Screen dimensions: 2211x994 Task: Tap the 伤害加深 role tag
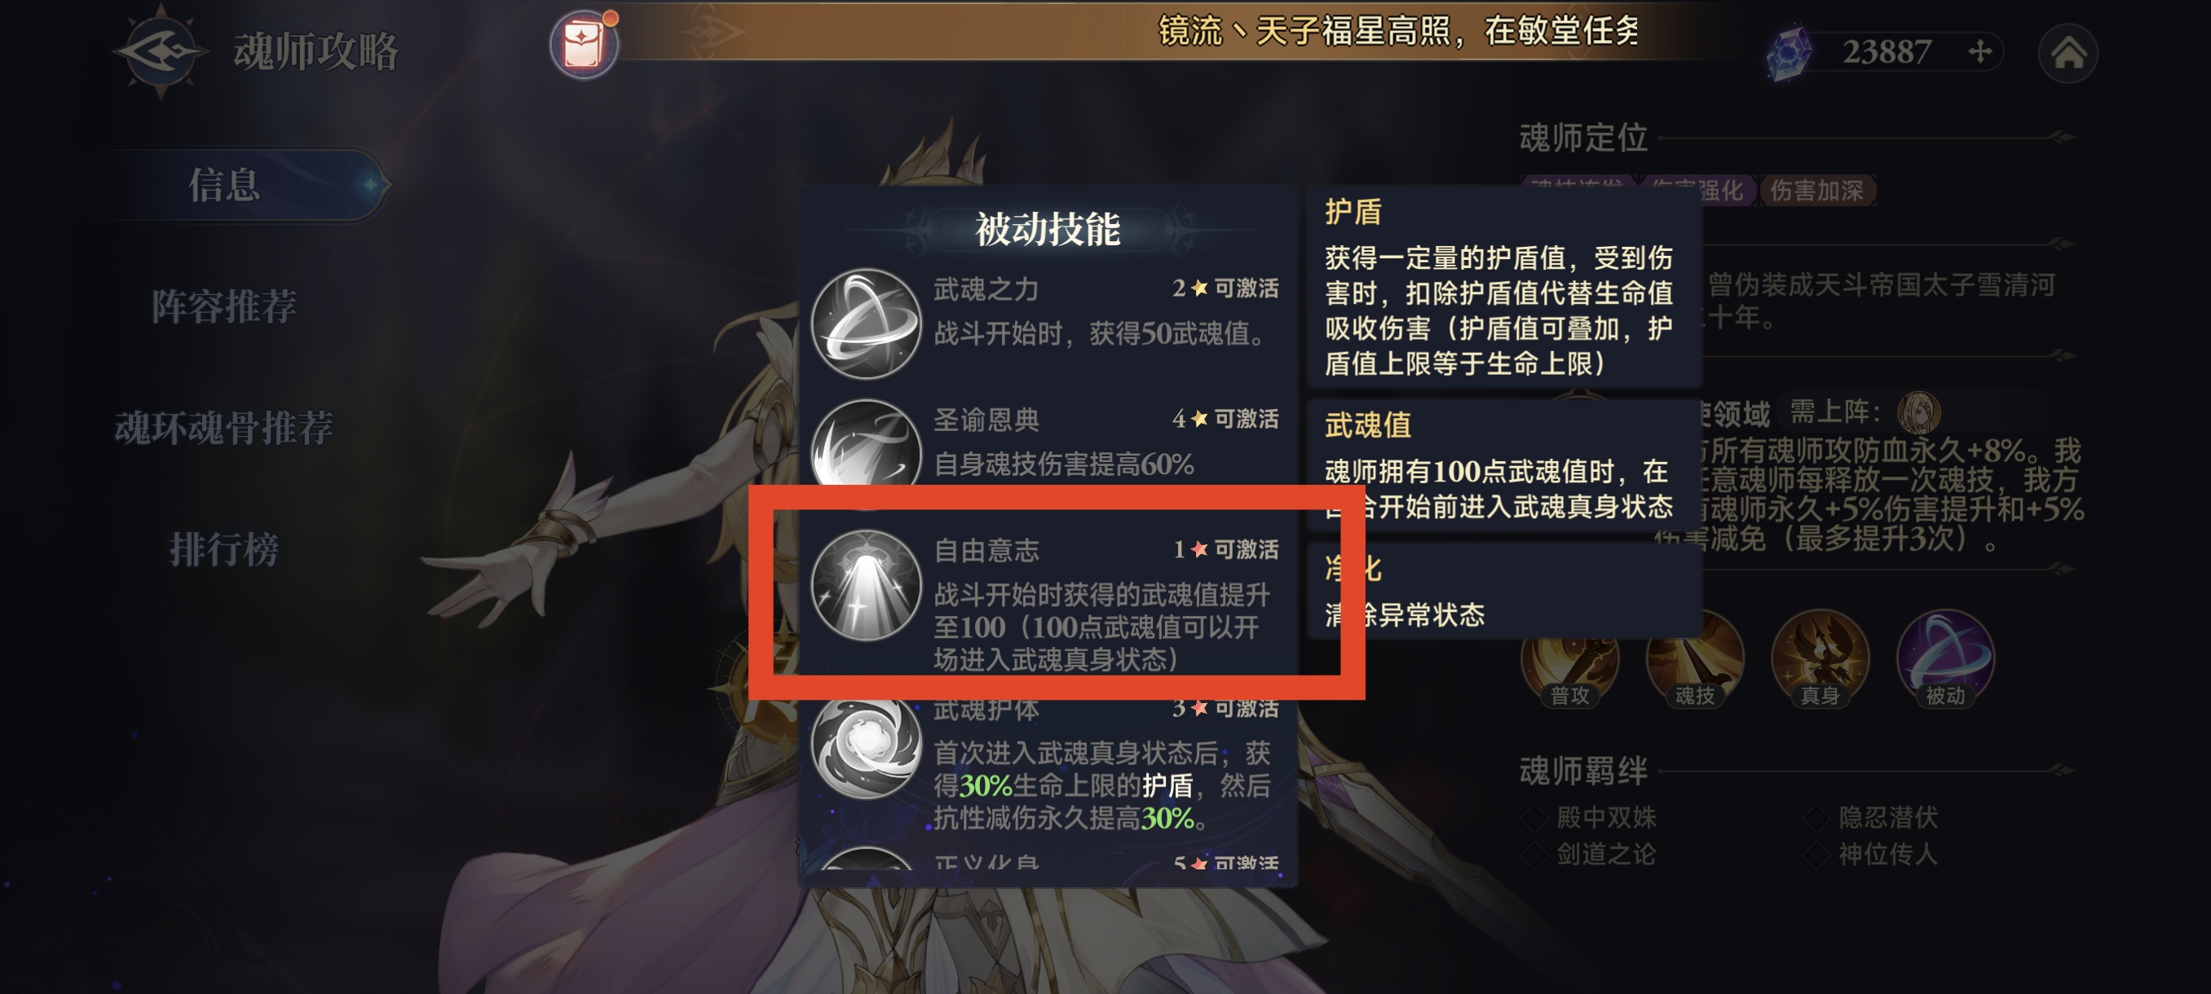pyautogui.click(x=1816, y=190)
